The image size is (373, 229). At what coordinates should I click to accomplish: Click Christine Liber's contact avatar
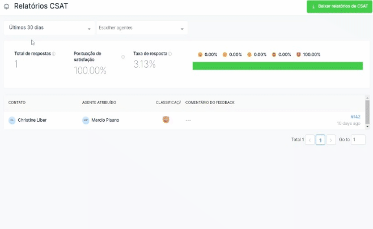tap(12, 120)
